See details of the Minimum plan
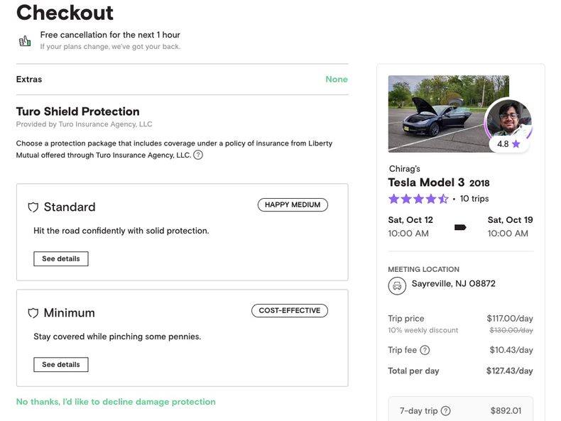 tap(61, 365)
